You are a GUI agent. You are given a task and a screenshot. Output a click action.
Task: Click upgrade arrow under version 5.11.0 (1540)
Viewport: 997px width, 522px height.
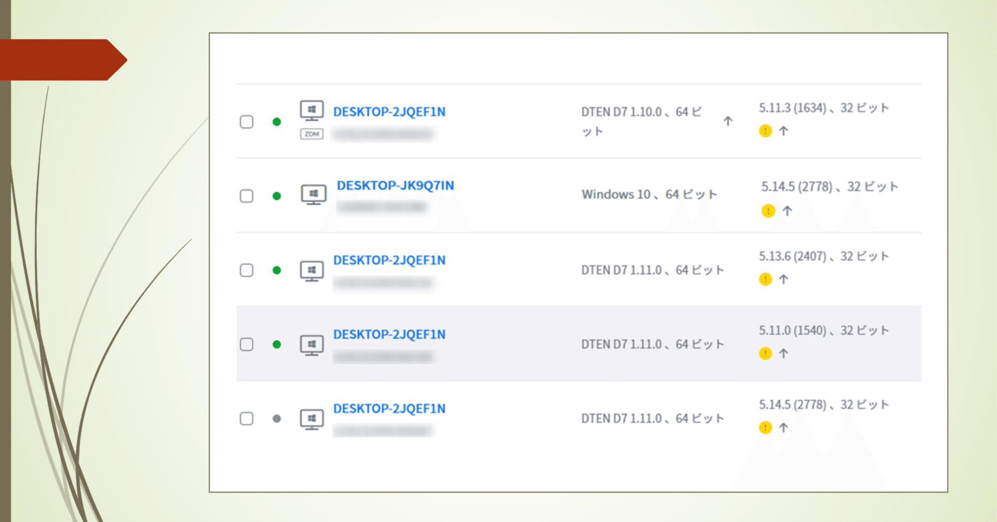click(x=784, y=354)
